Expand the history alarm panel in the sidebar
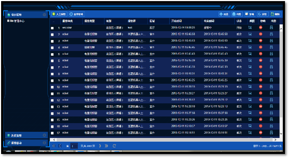The height and width of the screenshot is (158, 289). click(x=44, y=135)
